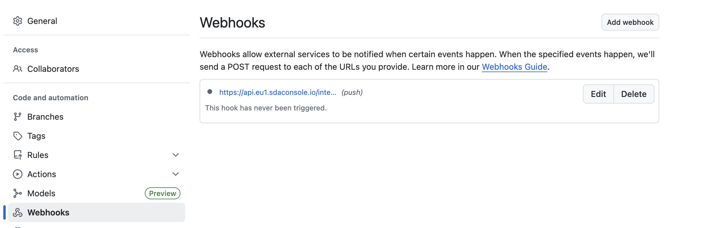
Task: Click the Models icon in sidebar
Action: (x=18, y=193)
